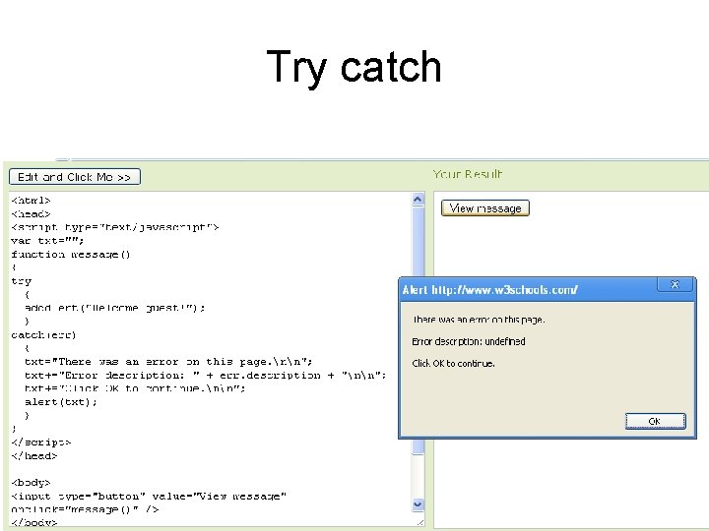Click the '</head>' closing tag code line
The image size is (709, 531).
(x=33, y=456)
